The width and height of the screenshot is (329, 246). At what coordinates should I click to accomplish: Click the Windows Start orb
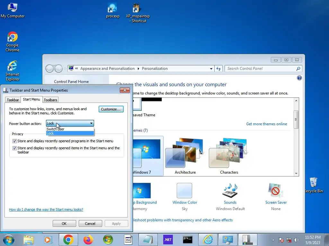click(8, 240)
